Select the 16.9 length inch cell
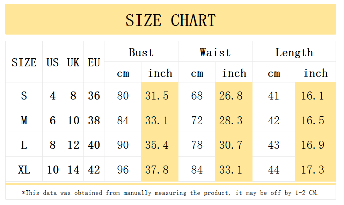 point(315,145)
